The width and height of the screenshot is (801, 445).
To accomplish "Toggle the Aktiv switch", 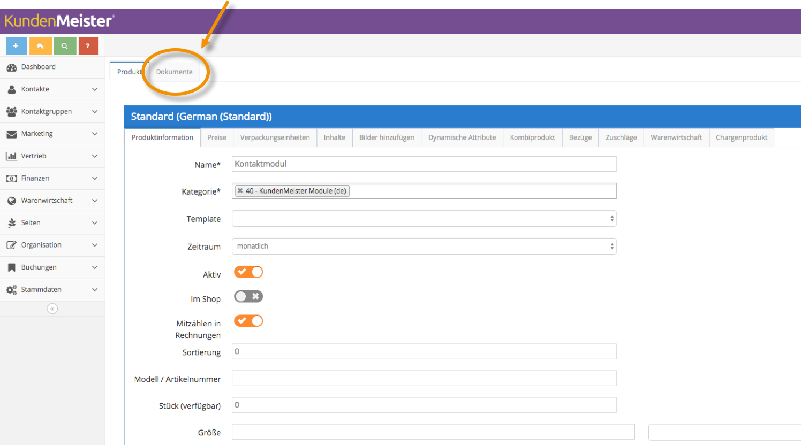I will 248,272.
